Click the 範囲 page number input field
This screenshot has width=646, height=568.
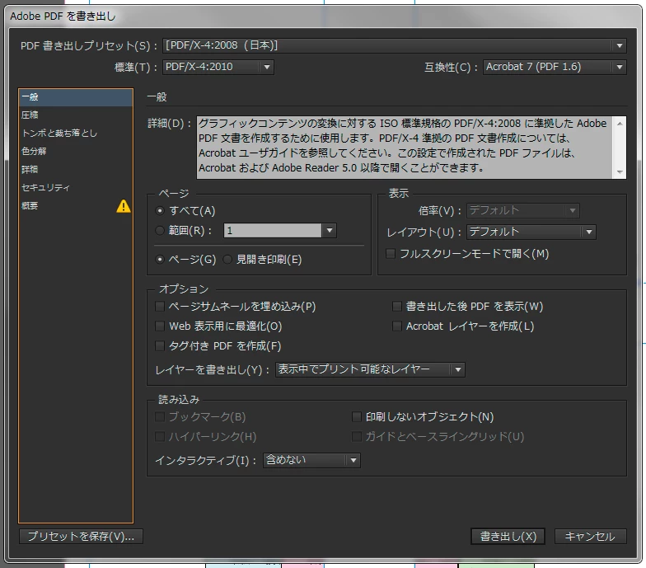pos(273,231)
